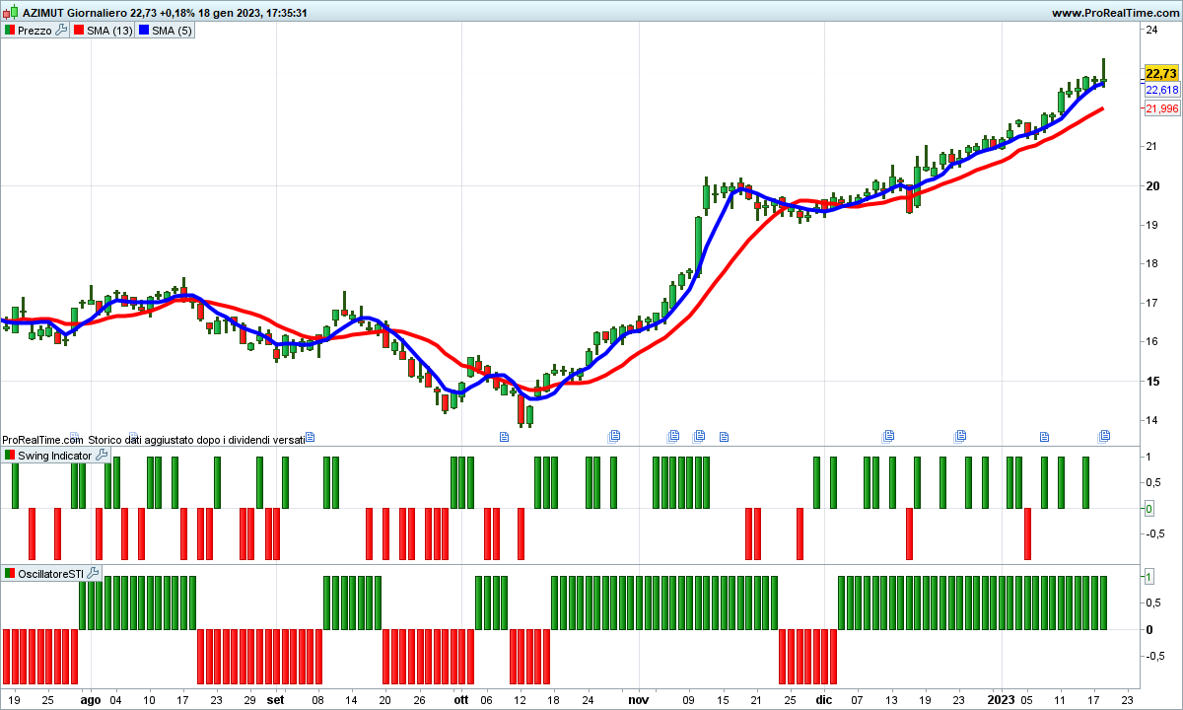Click the candlestick chart icon beside AZIMUT title
The height and width of the screenshot is (710, 1183).
[x=10, y=13]
